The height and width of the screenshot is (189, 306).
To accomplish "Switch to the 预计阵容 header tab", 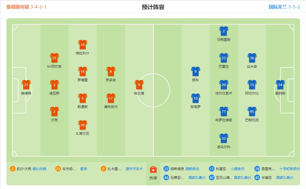I will click(153, 6).
